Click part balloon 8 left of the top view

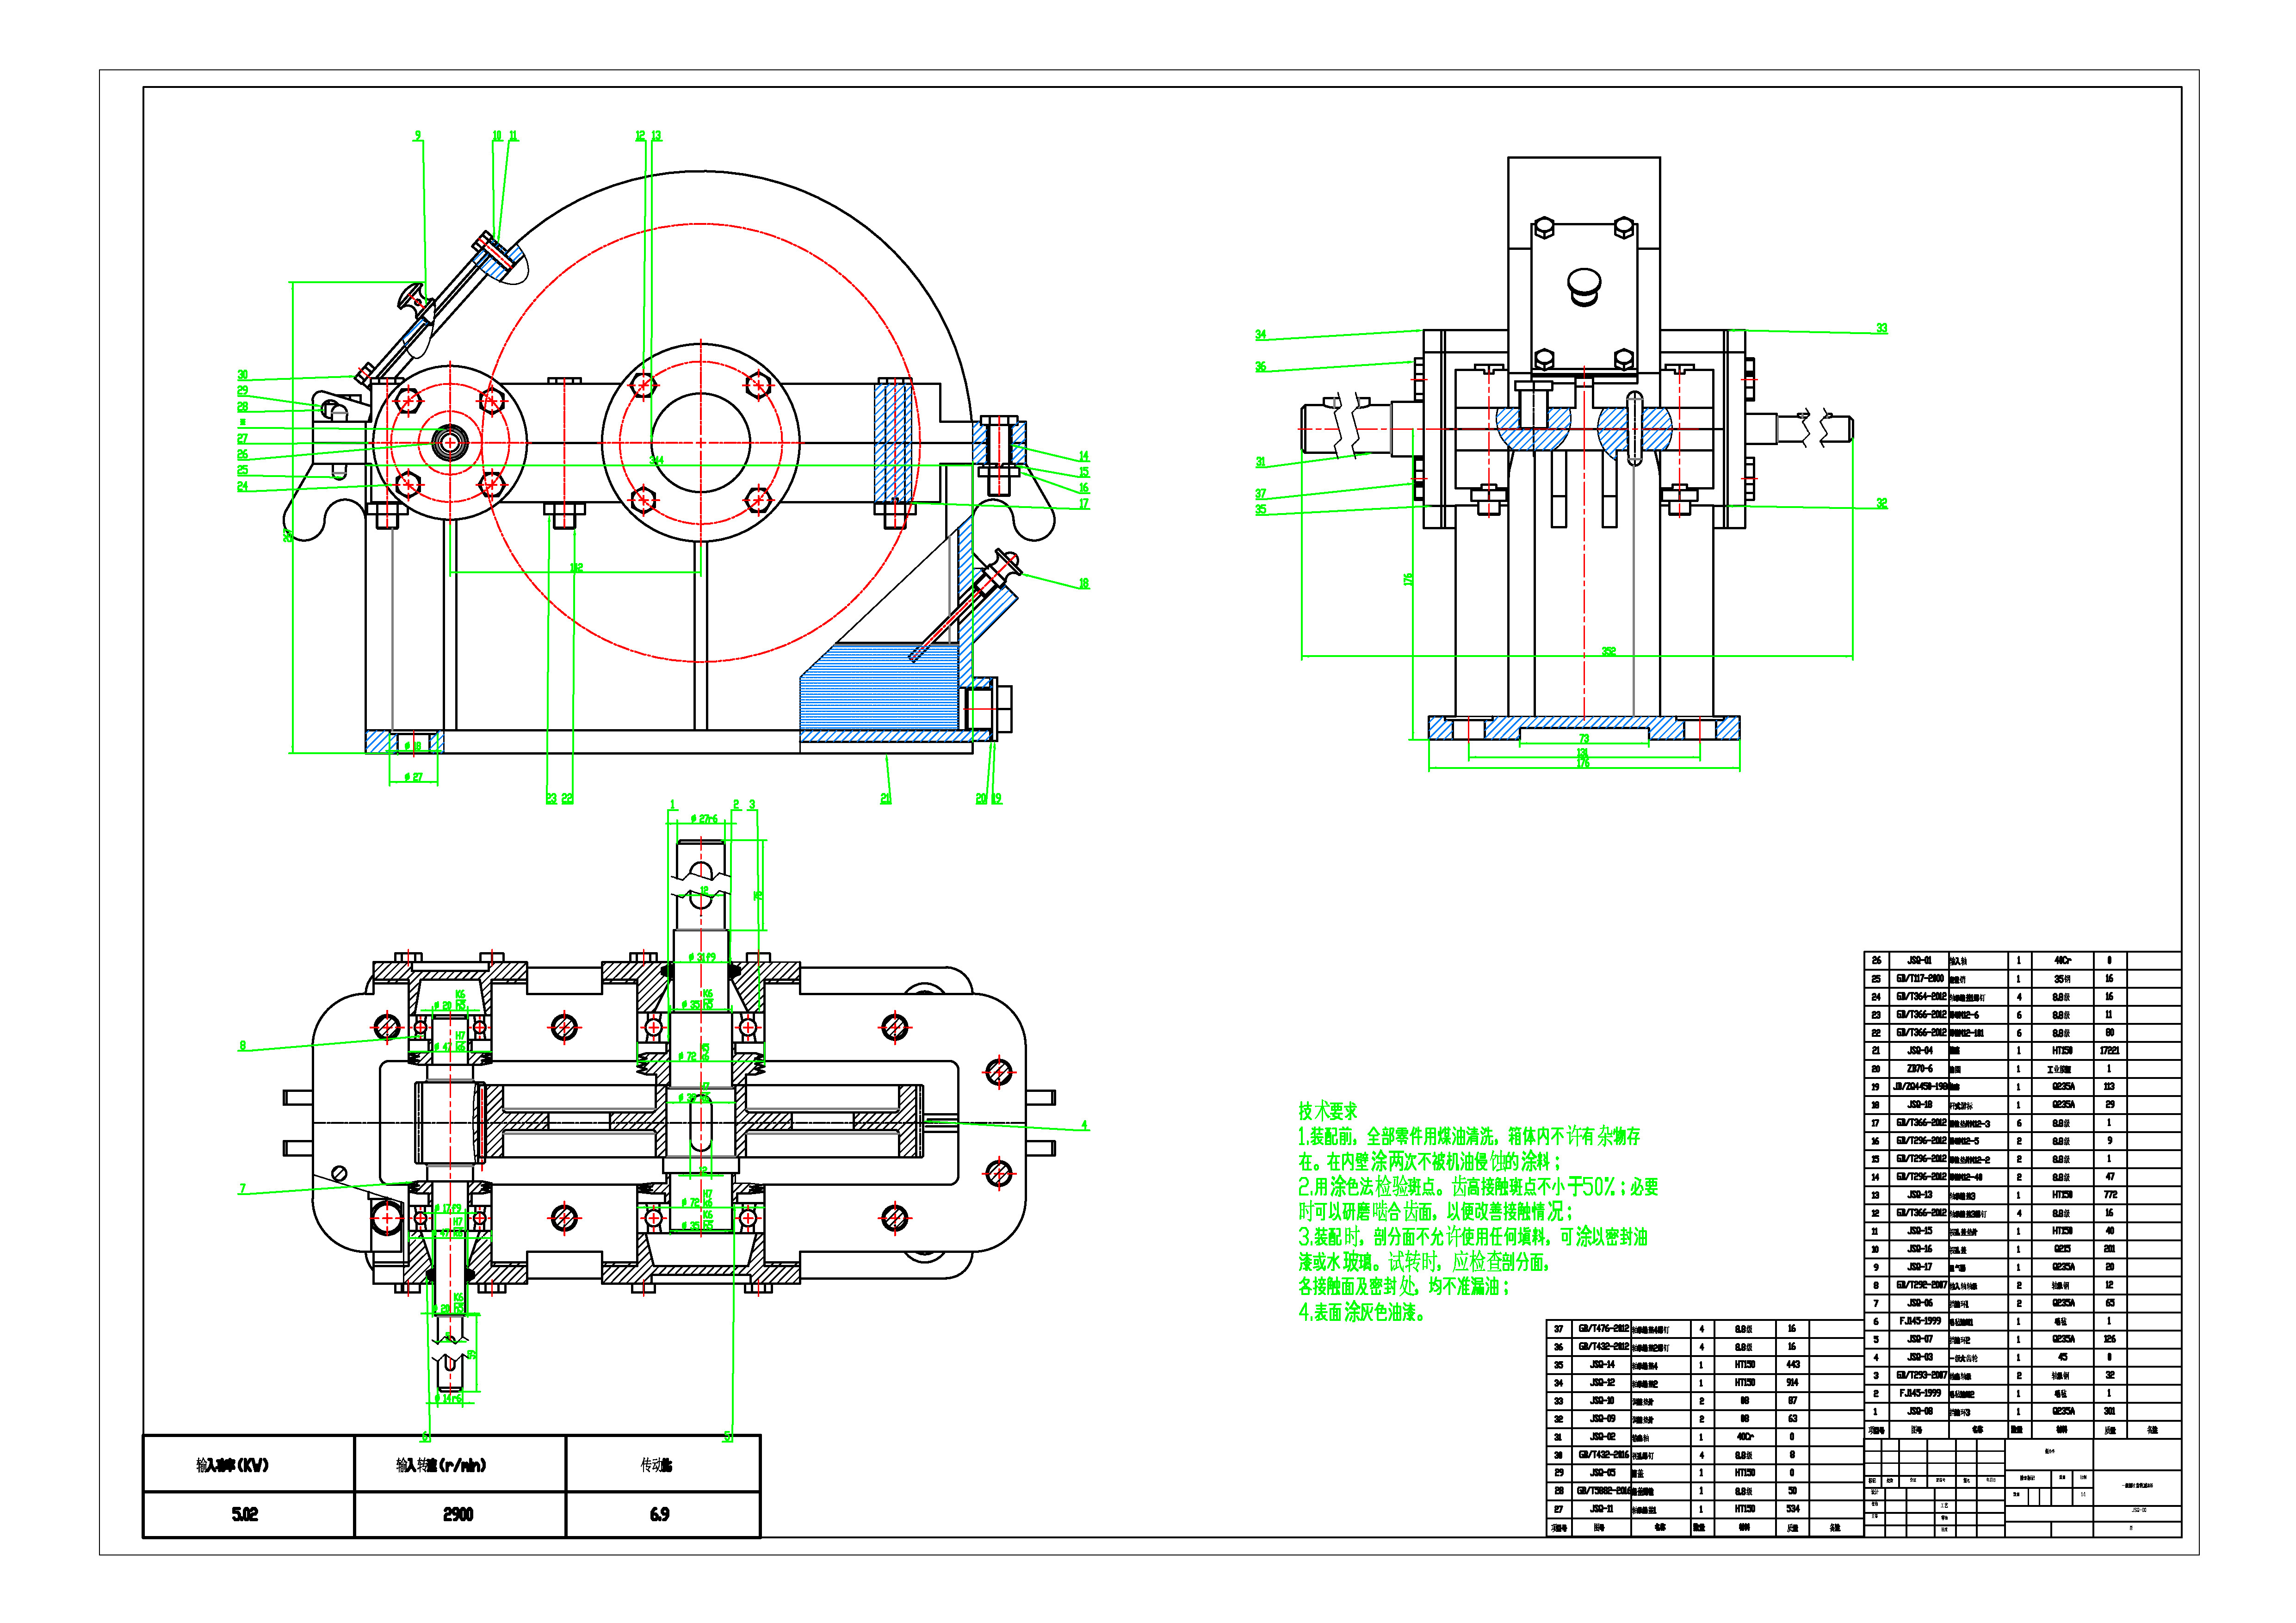coord(242,1046)
